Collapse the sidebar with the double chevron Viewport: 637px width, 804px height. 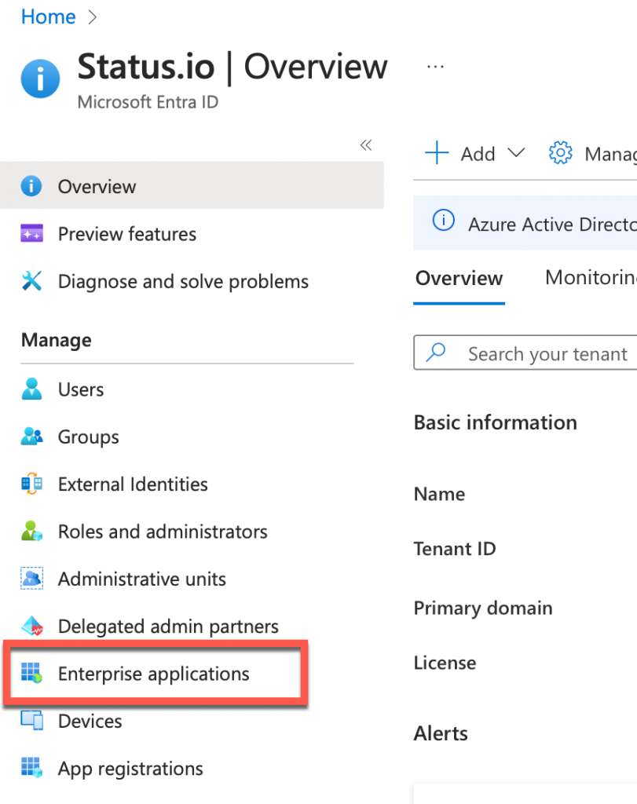click(365, 145)
